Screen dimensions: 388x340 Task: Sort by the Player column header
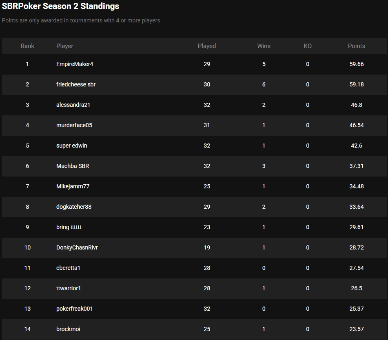(65, 46)
